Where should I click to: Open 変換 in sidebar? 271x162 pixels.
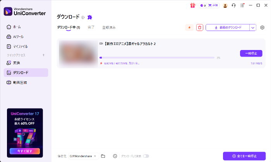(x=26, y=63)
